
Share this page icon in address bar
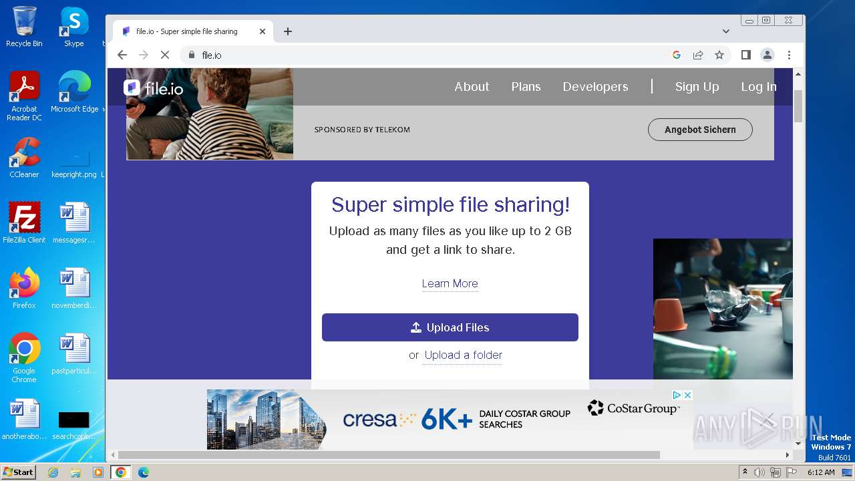coord(698,55)
